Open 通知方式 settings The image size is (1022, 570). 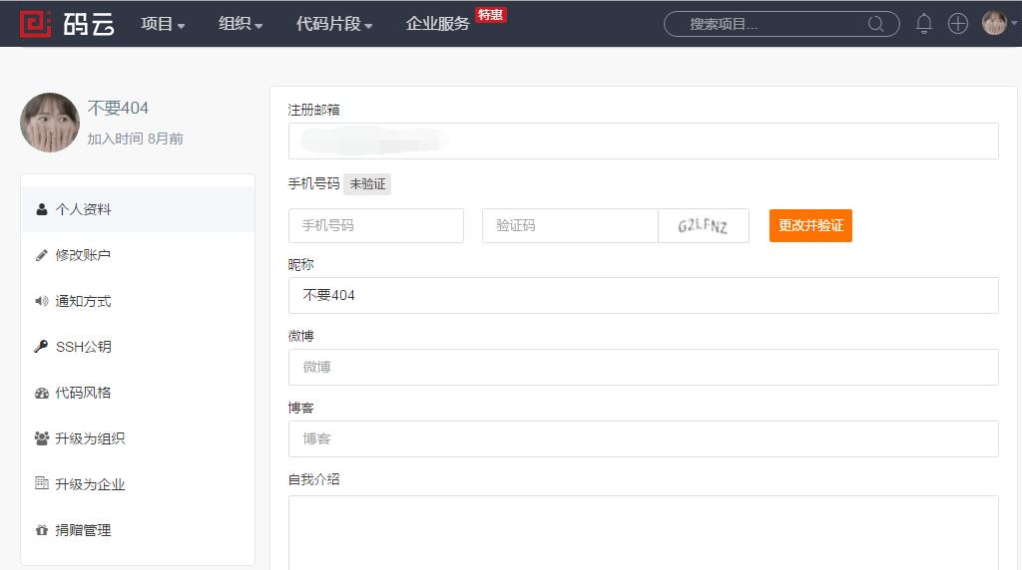tap(138, 301)
